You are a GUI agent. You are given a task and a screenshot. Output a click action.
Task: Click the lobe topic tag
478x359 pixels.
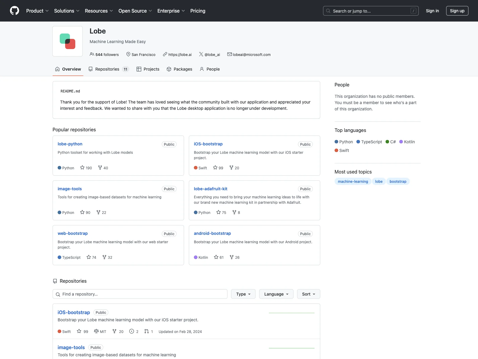(379, 181)
